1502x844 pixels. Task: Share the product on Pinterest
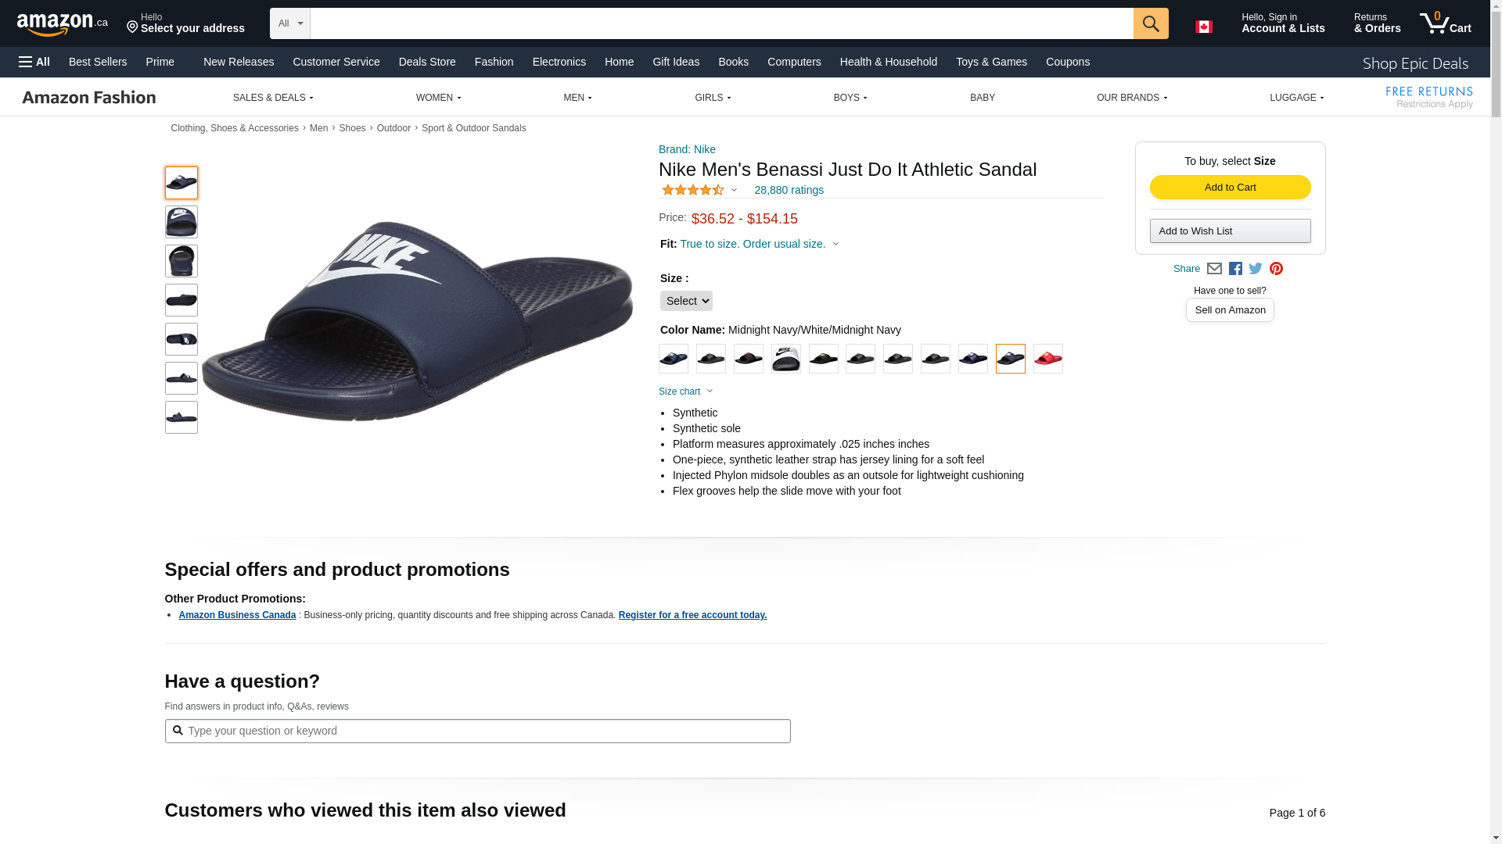tap(1276, 269)
